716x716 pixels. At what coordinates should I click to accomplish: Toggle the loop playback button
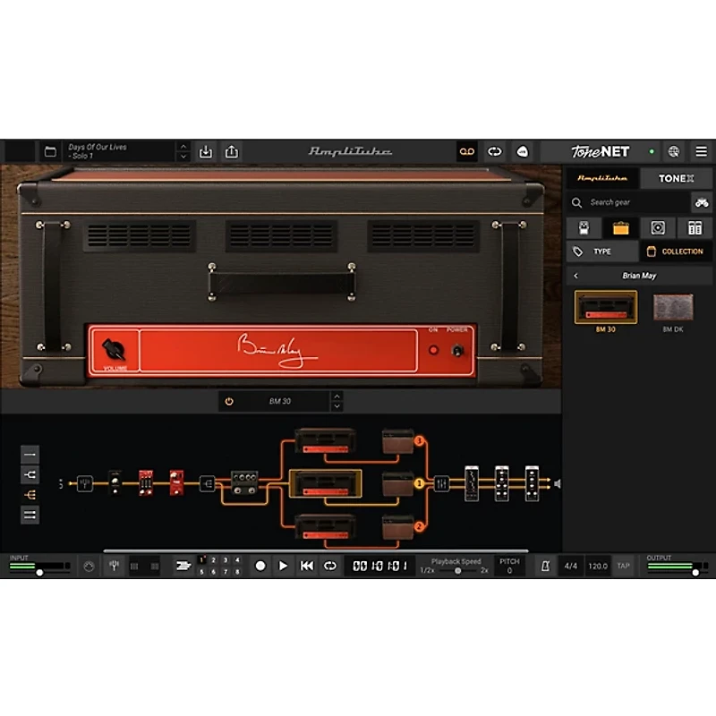[x=329, y=567]
